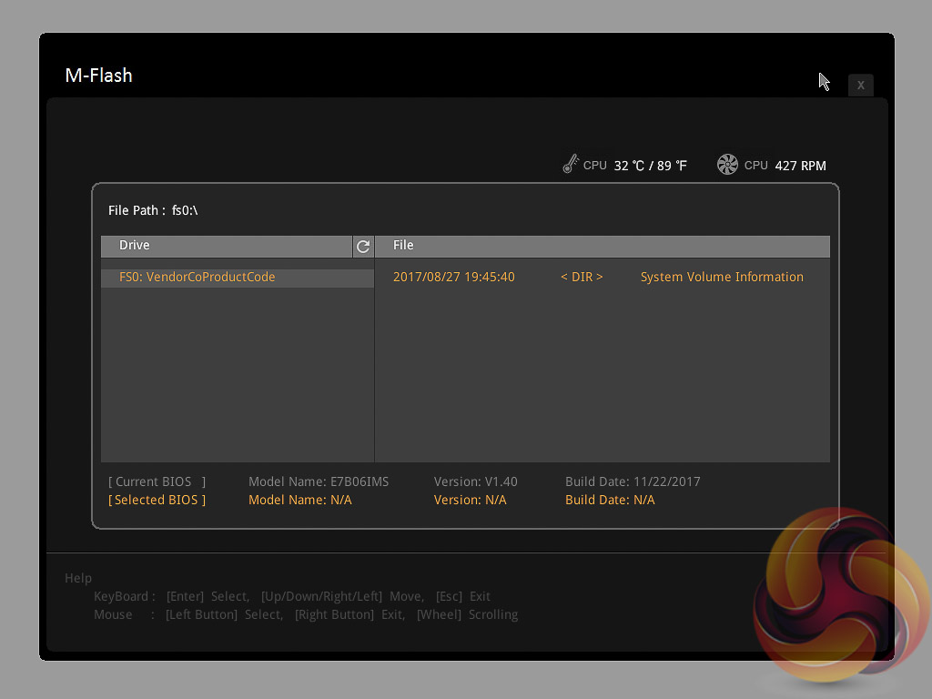The image size is (932, 699).
Task: Click the CPU fan icon
Action: [727, 165]
